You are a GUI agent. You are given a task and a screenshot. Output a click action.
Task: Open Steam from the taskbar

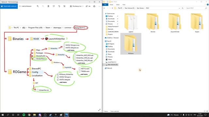(50, 115)
